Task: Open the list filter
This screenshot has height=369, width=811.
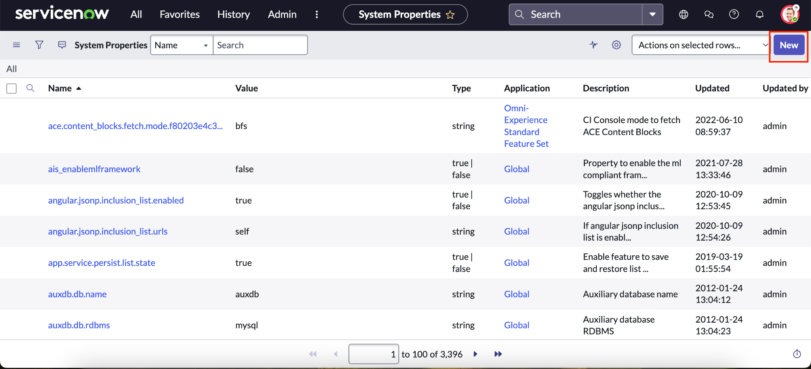Action: (39, 45)
